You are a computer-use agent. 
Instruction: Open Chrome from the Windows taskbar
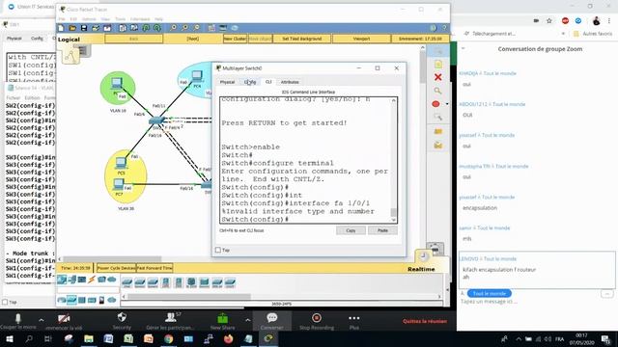[168, 338]
